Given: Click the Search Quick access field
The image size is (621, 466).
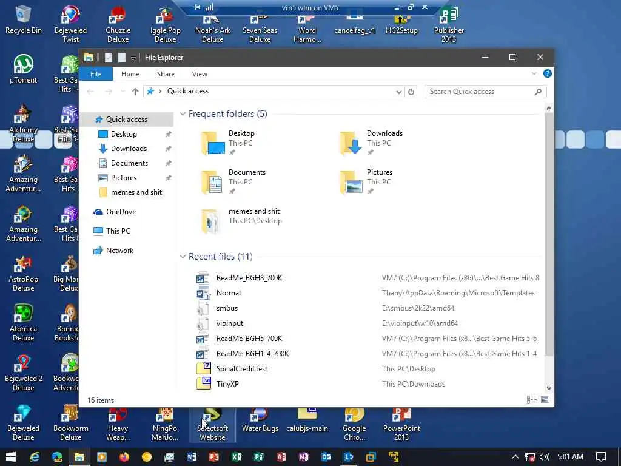Looking at the screenshot, I should 486,92.
